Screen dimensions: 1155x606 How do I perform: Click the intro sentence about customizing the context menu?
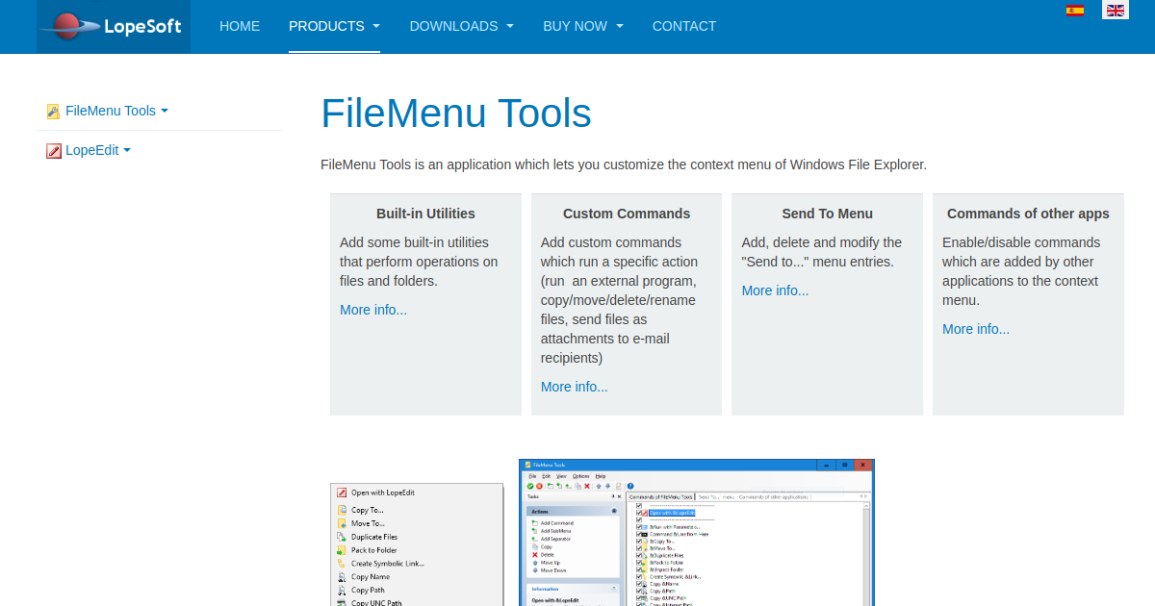624,164
